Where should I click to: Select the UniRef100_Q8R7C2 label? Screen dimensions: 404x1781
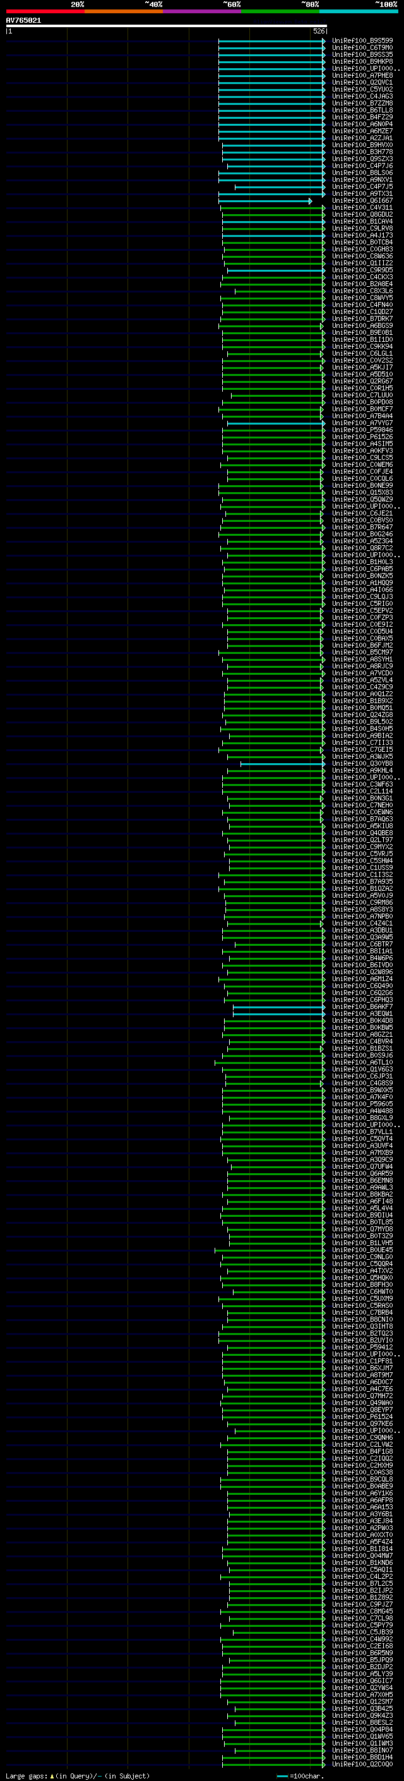[x=362, y=548]
